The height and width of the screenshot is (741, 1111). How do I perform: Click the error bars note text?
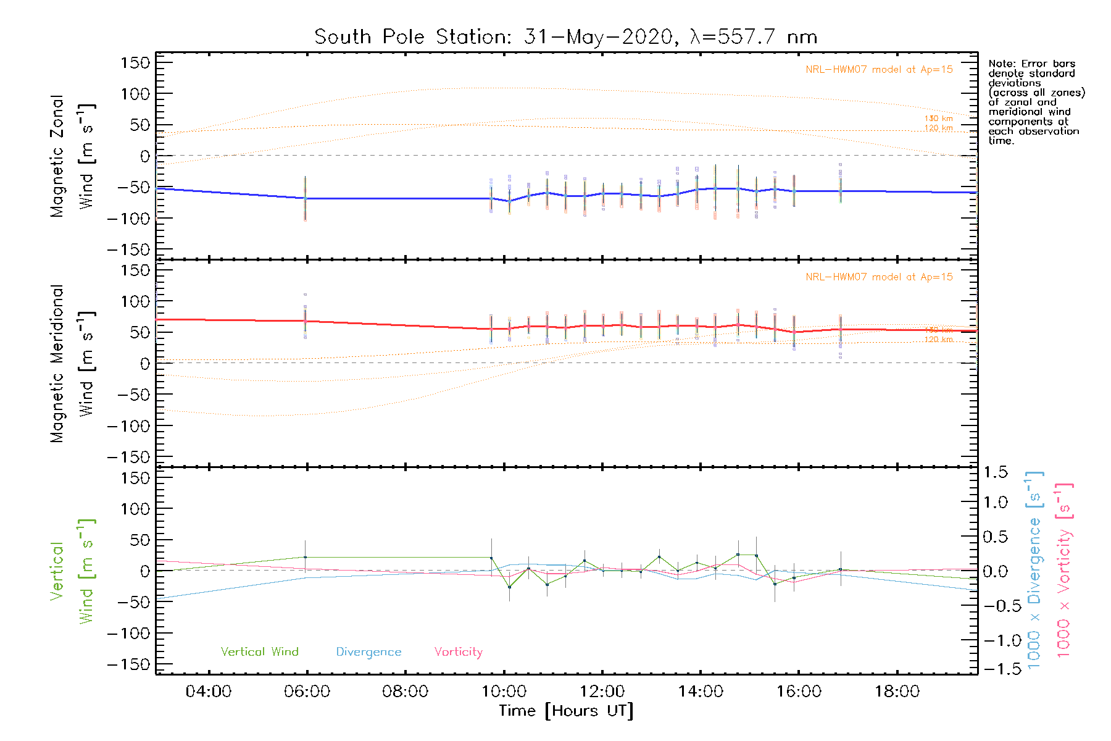pyautogui.click(x=1034, y=102)
